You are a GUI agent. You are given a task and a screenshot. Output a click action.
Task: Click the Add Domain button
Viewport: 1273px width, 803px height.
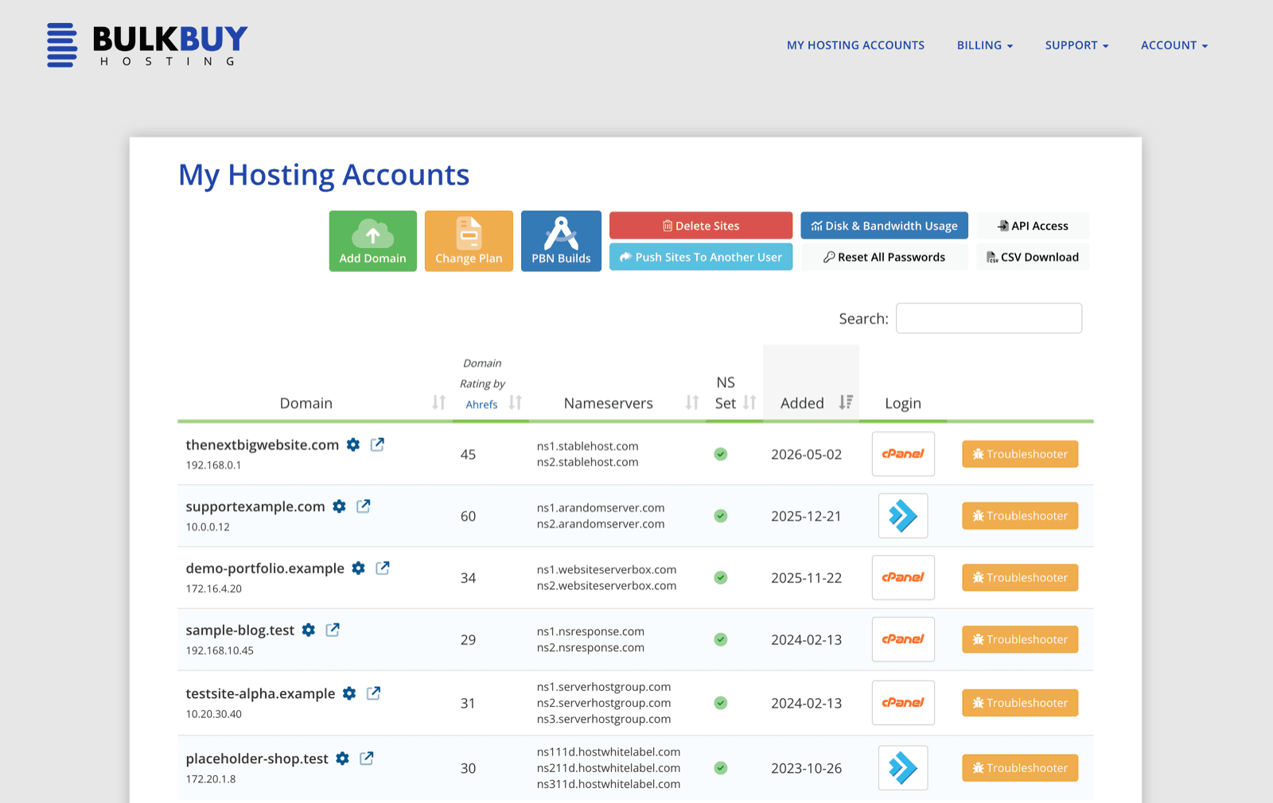(373, 241)
